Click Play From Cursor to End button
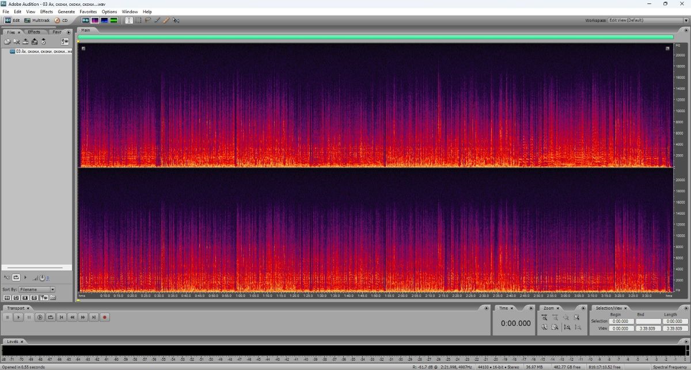691x370 pixels. (x=40, y=317)
